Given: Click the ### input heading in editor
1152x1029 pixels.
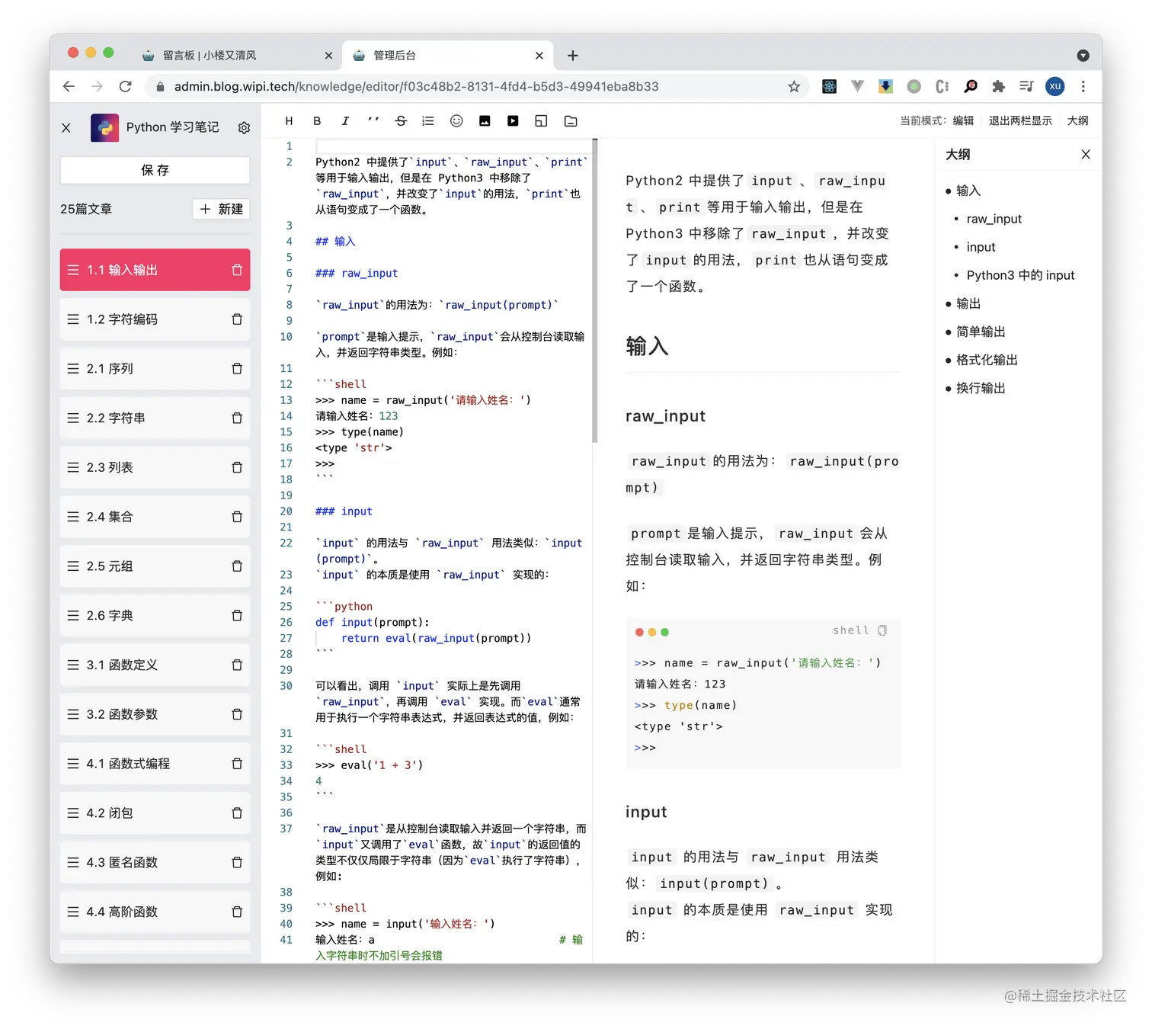Looking at the screenshot, I should pyautogui.click(x=344, y=511).
